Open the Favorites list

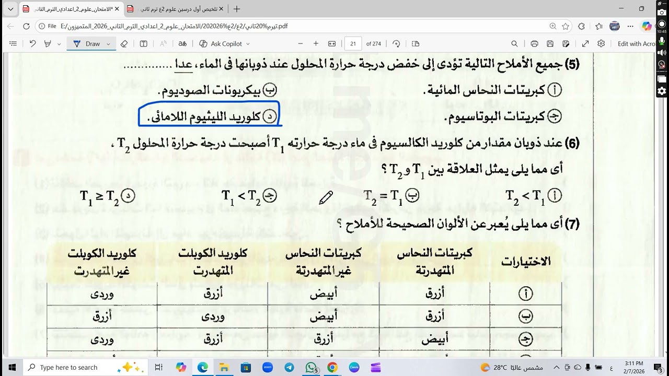[599, 26]
